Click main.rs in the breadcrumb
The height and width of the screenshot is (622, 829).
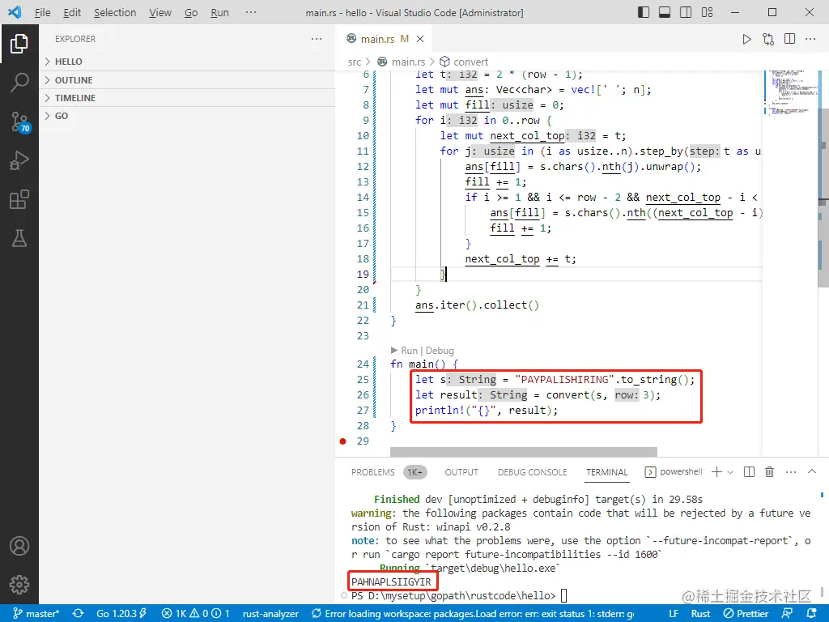click(x=408, y=62)
